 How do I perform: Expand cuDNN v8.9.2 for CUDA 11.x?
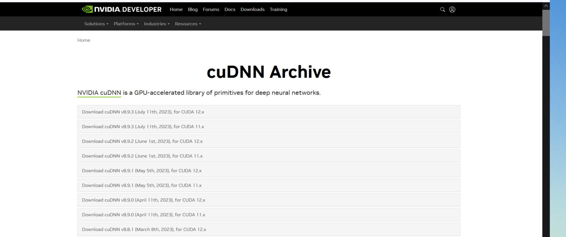click(x=269, y=156)
